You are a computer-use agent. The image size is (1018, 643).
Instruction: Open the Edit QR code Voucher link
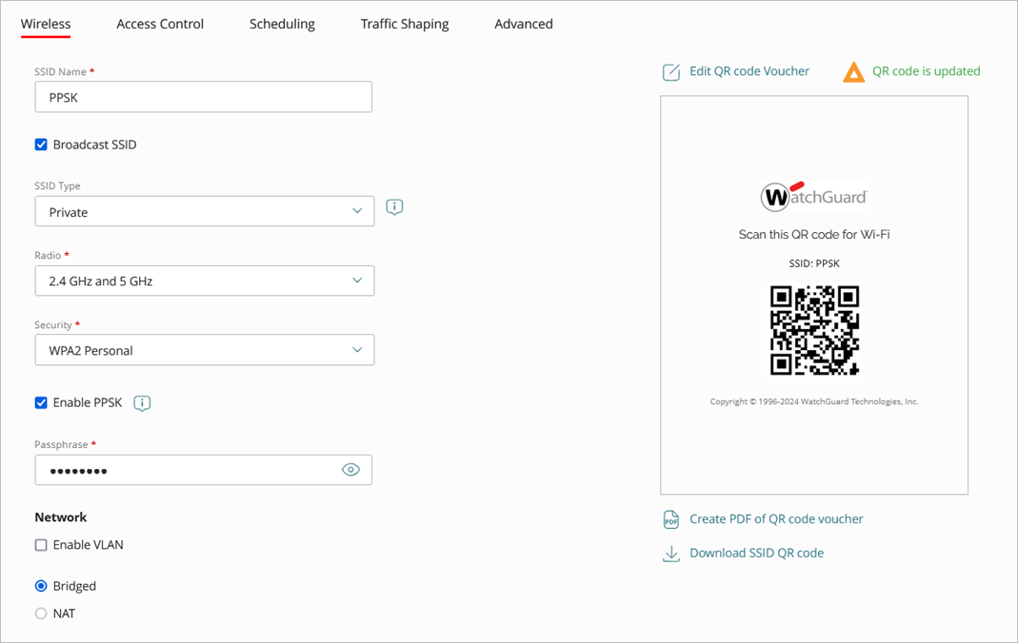point(749,71)
